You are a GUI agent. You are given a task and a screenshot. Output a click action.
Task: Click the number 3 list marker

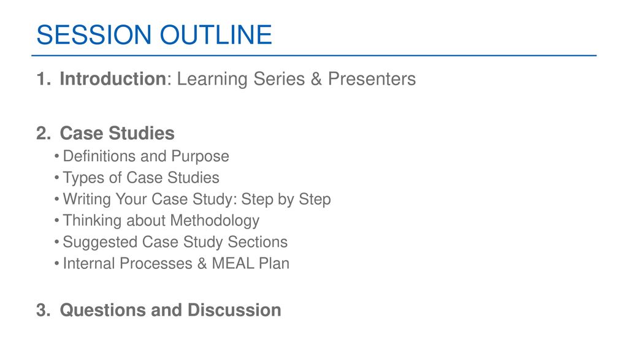(x=44, y=310)
